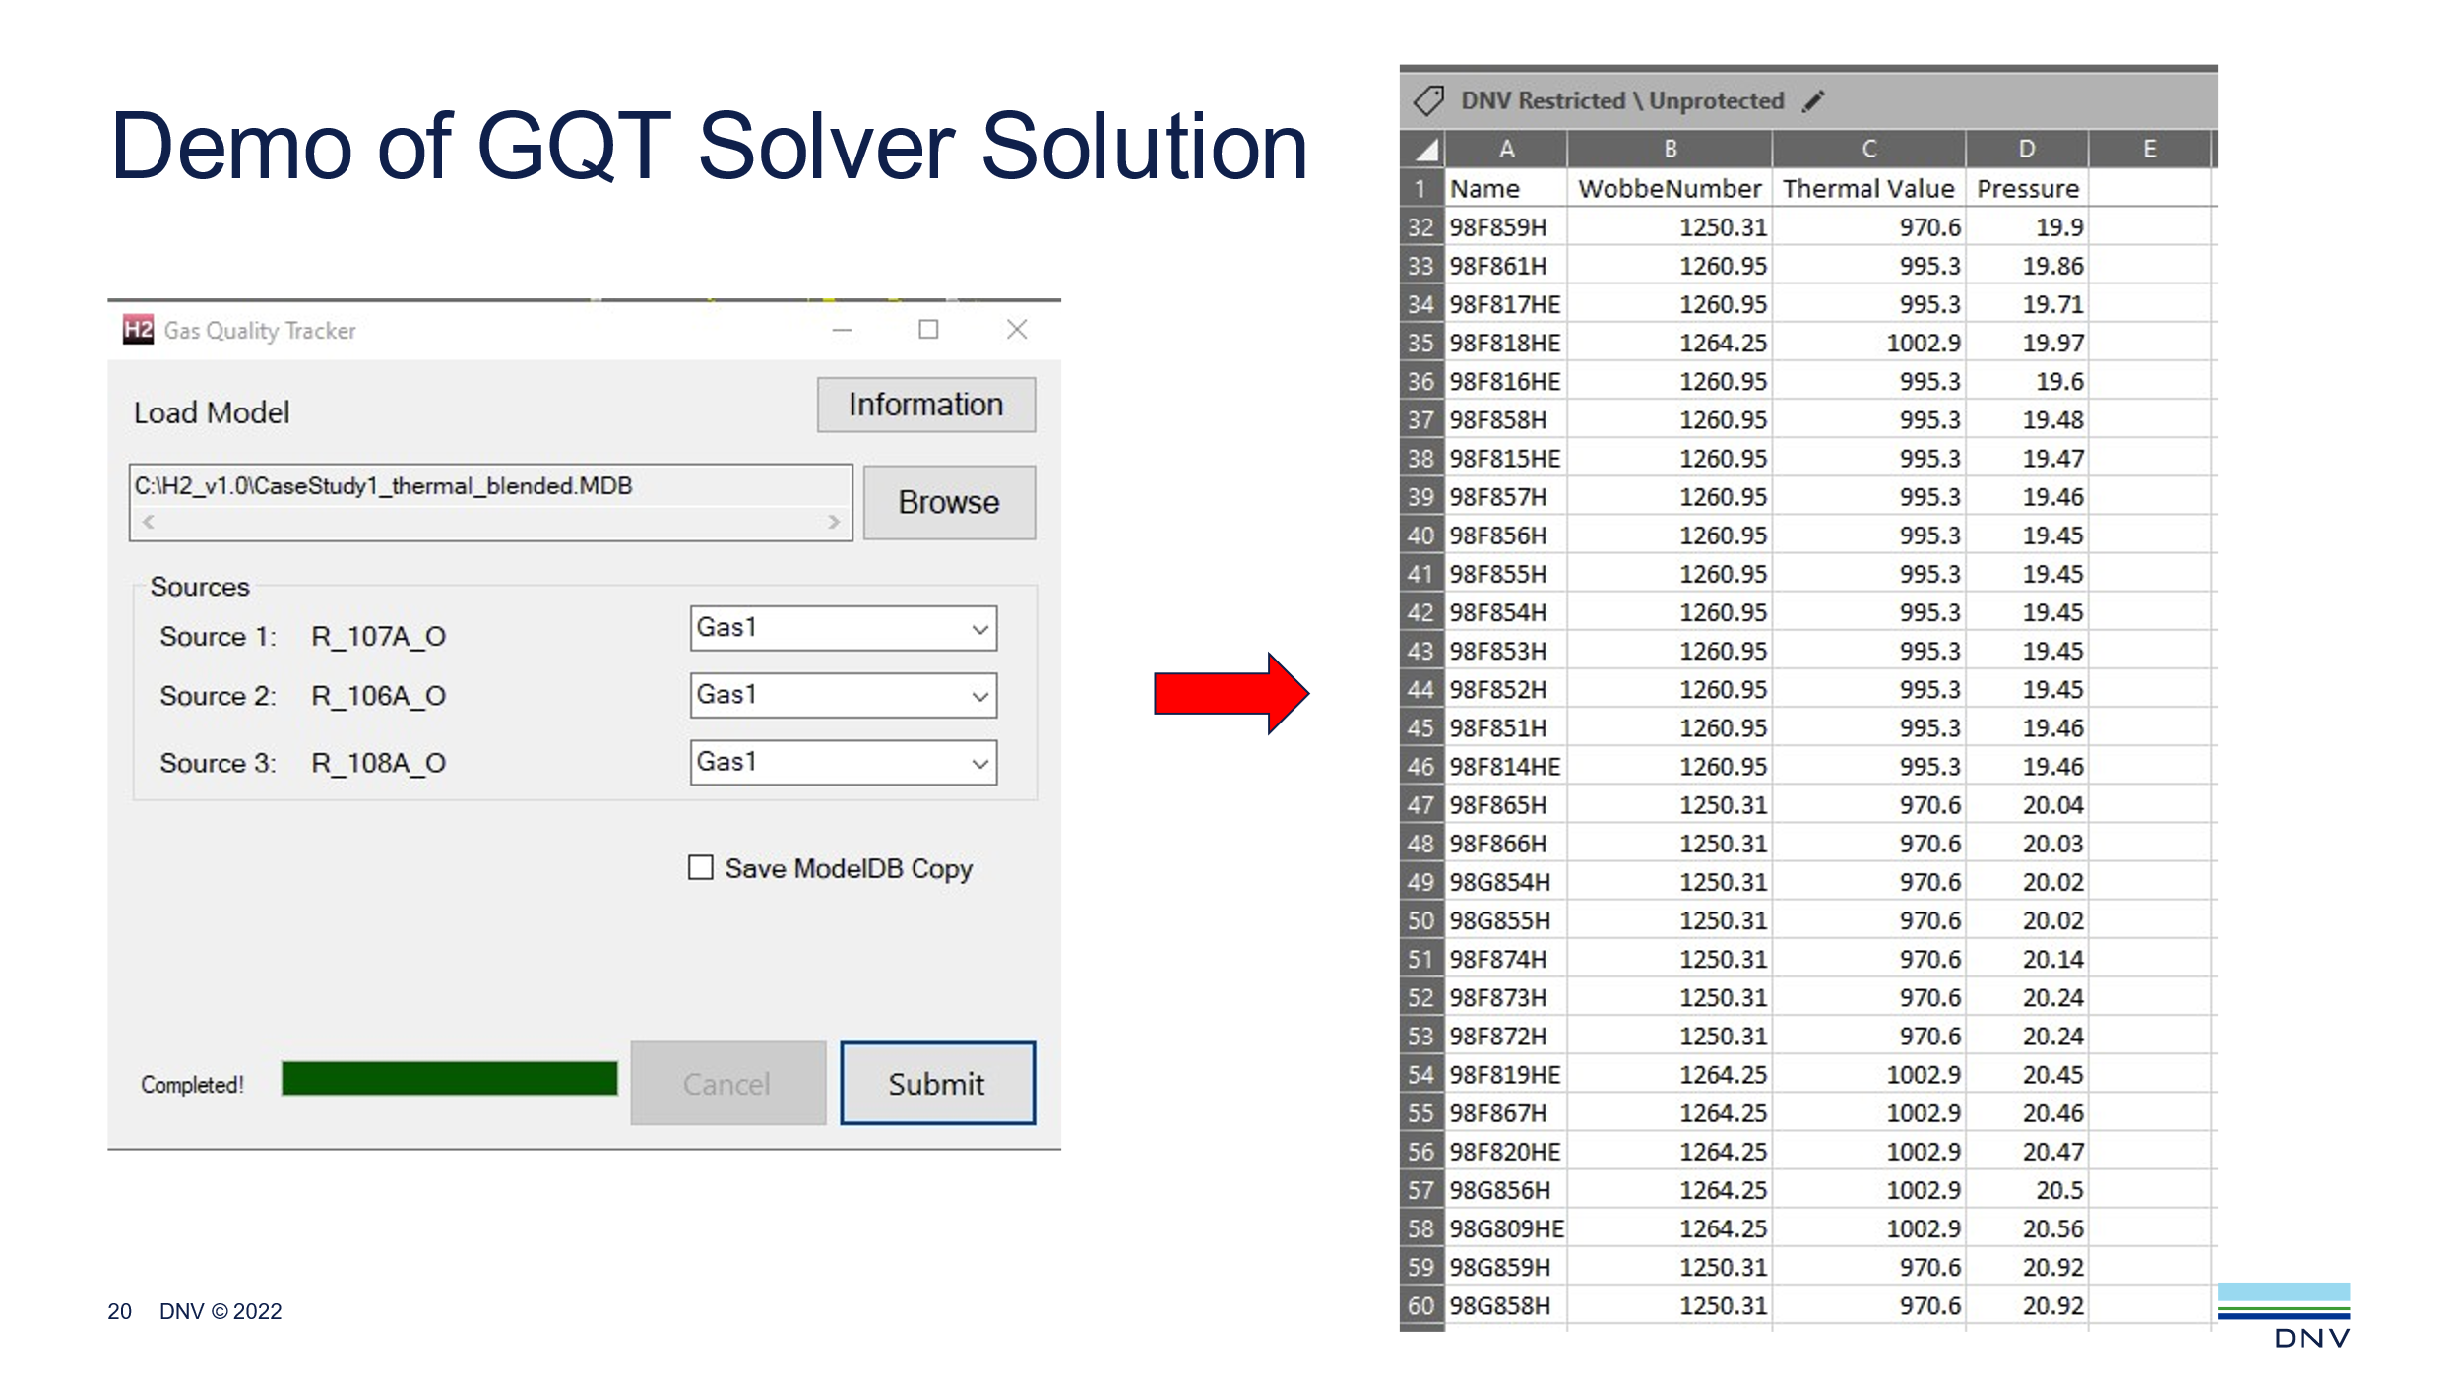Click cell 98G809HE
The width and height of the screenshot is (2461, 1384).
(x=1506, y=1229)
